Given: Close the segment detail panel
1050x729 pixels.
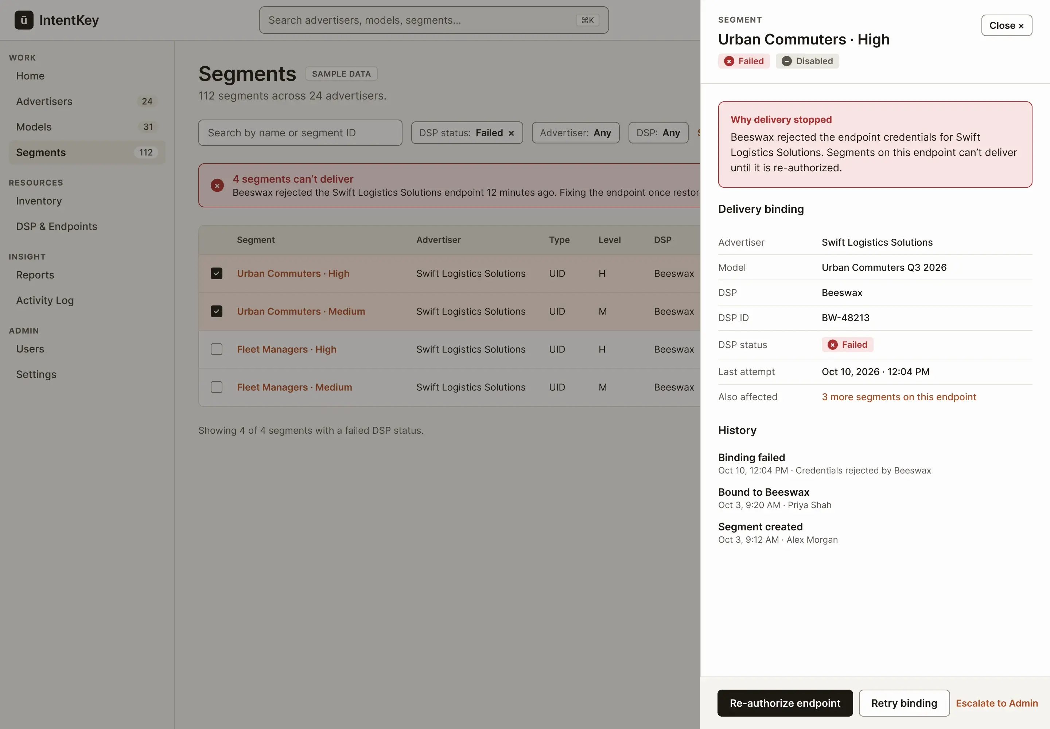Looking at the screenshot, I should pos(1006,26).
